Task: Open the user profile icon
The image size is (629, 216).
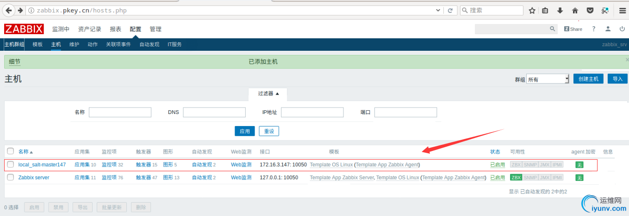Action: (608, 29)
